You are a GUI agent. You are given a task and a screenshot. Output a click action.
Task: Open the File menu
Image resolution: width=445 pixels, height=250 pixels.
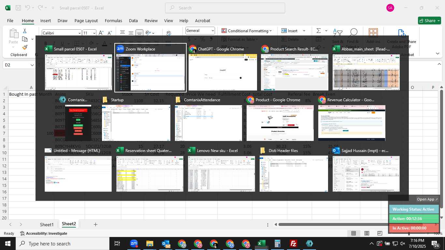pos(10,21)
